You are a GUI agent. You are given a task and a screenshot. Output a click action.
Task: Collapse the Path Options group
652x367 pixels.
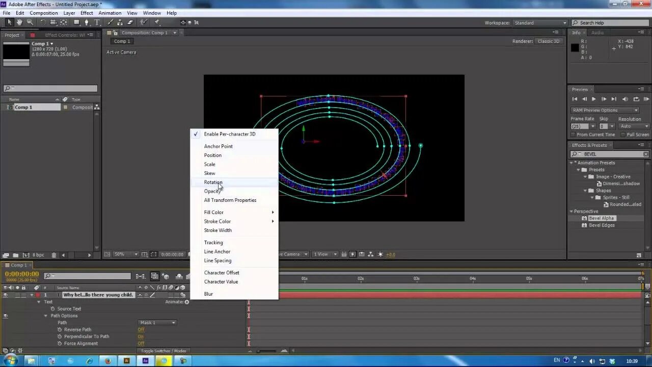[x=45, y=316]
